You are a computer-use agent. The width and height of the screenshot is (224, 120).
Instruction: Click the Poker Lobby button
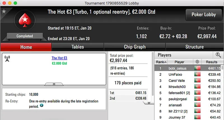[x=203, y=15]
